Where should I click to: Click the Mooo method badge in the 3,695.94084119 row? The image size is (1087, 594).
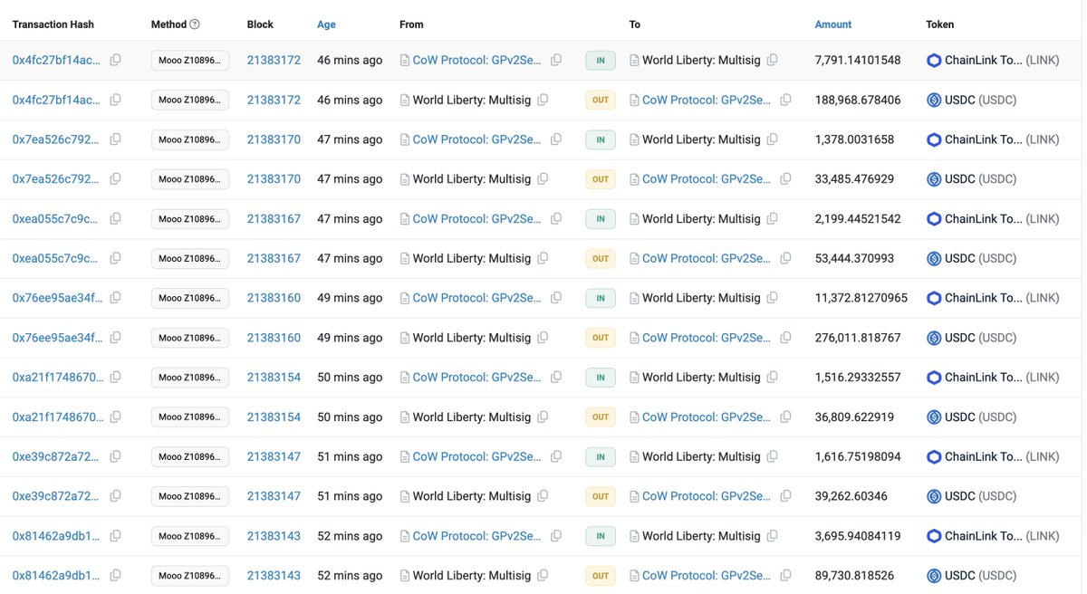[190, 536]
